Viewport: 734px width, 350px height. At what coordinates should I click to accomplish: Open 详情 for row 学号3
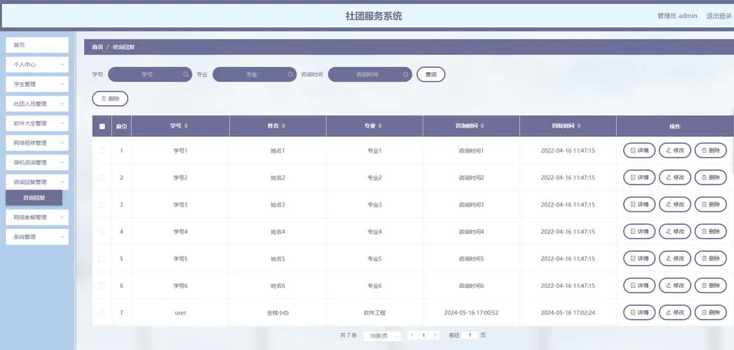click(x=639, y=204)
